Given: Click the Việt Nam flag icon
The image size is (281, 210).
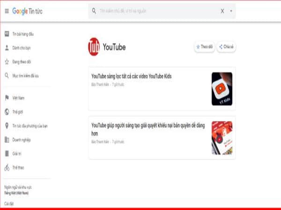Looking at the screenshot, I should [7, 98].
